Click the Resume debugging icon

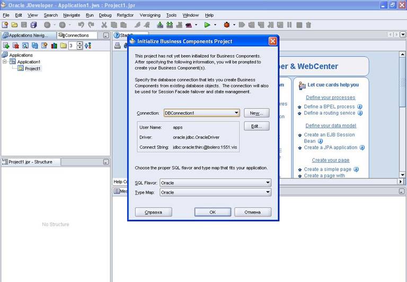(x=242, y=25)
